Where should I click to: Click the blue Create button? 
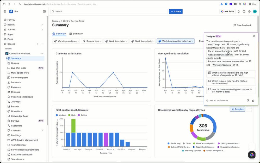pos(176,11)
